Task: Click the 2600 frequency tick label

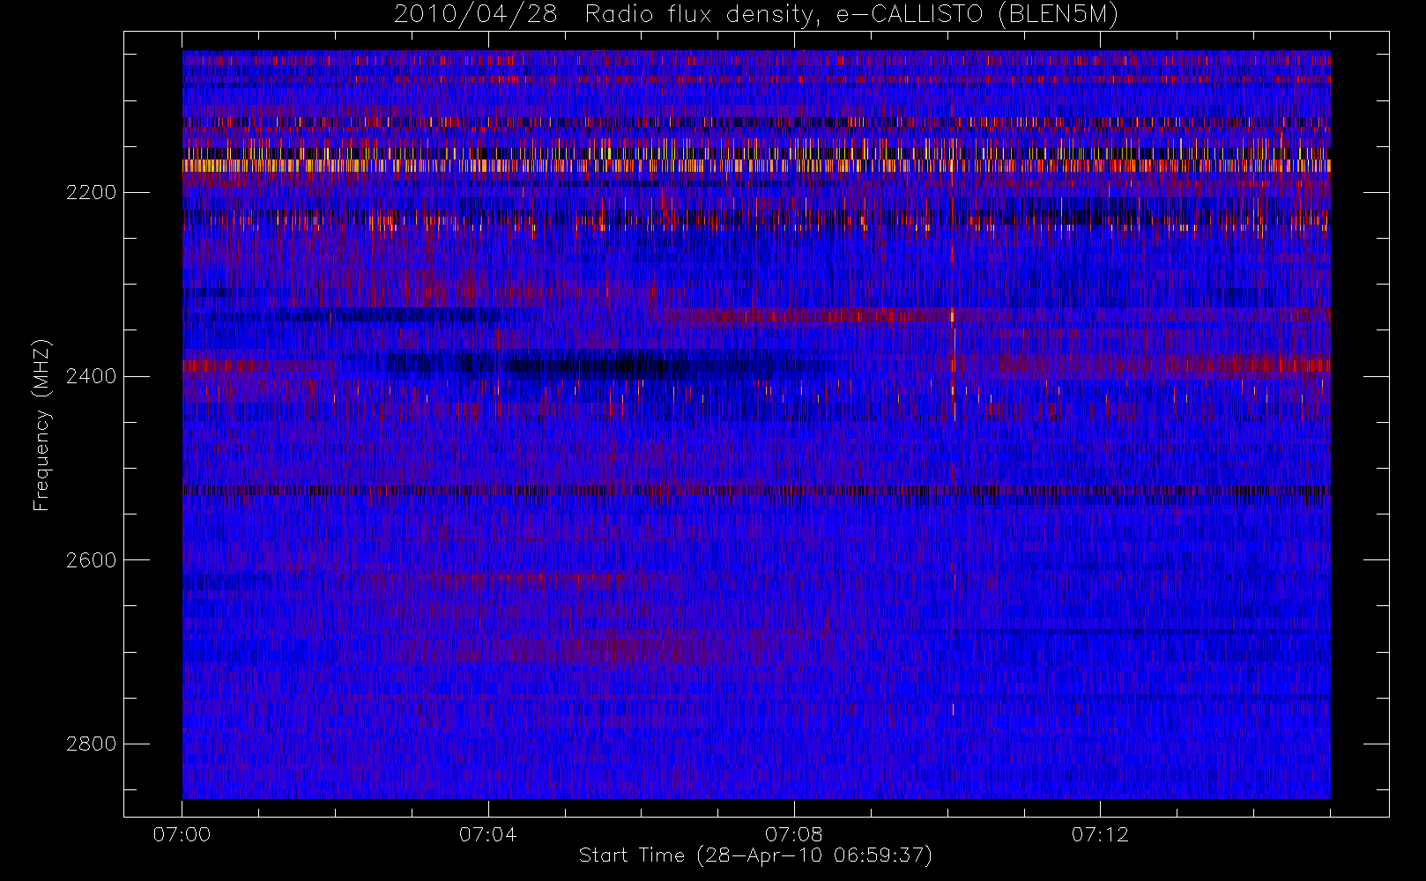Action: (91, 560)
